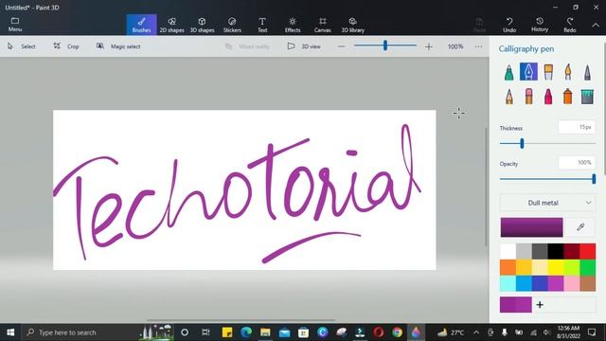Screen dimensions: 606x341
Task: Select the Oil brush
Action: tap(548, 72)
